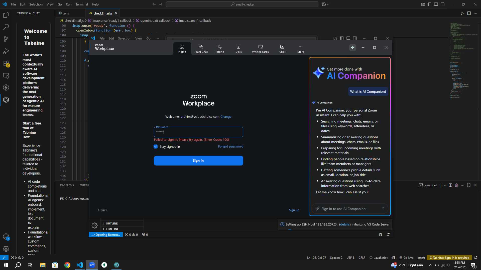
Task: Open the terminal launch profile dropdown
Action: [x=445, y=185]
